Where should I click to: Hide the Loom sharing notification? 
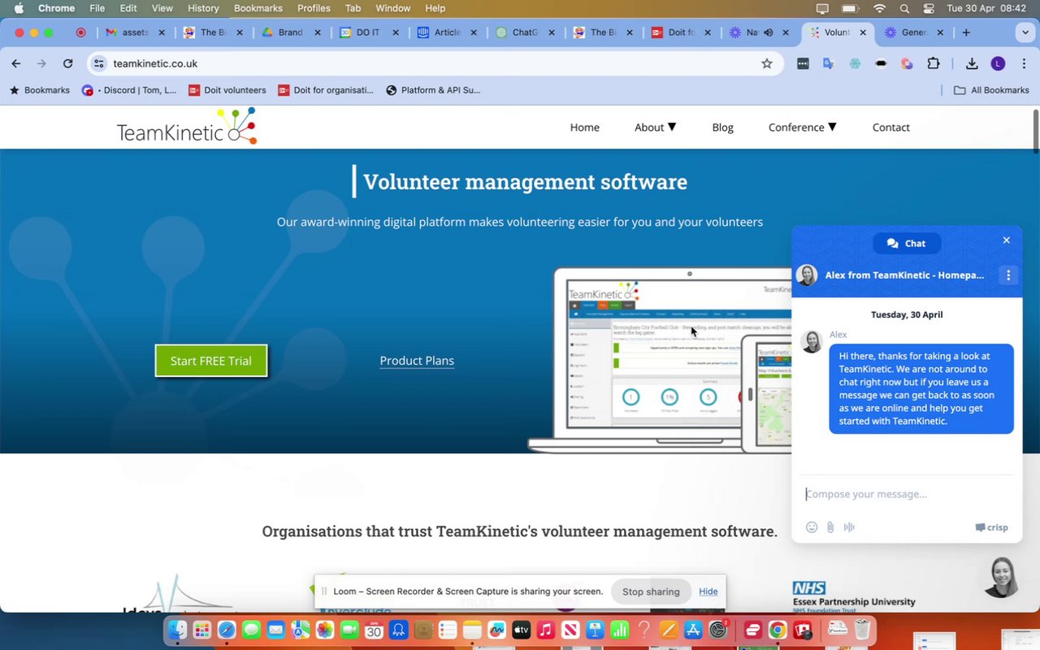pos(708,591)
